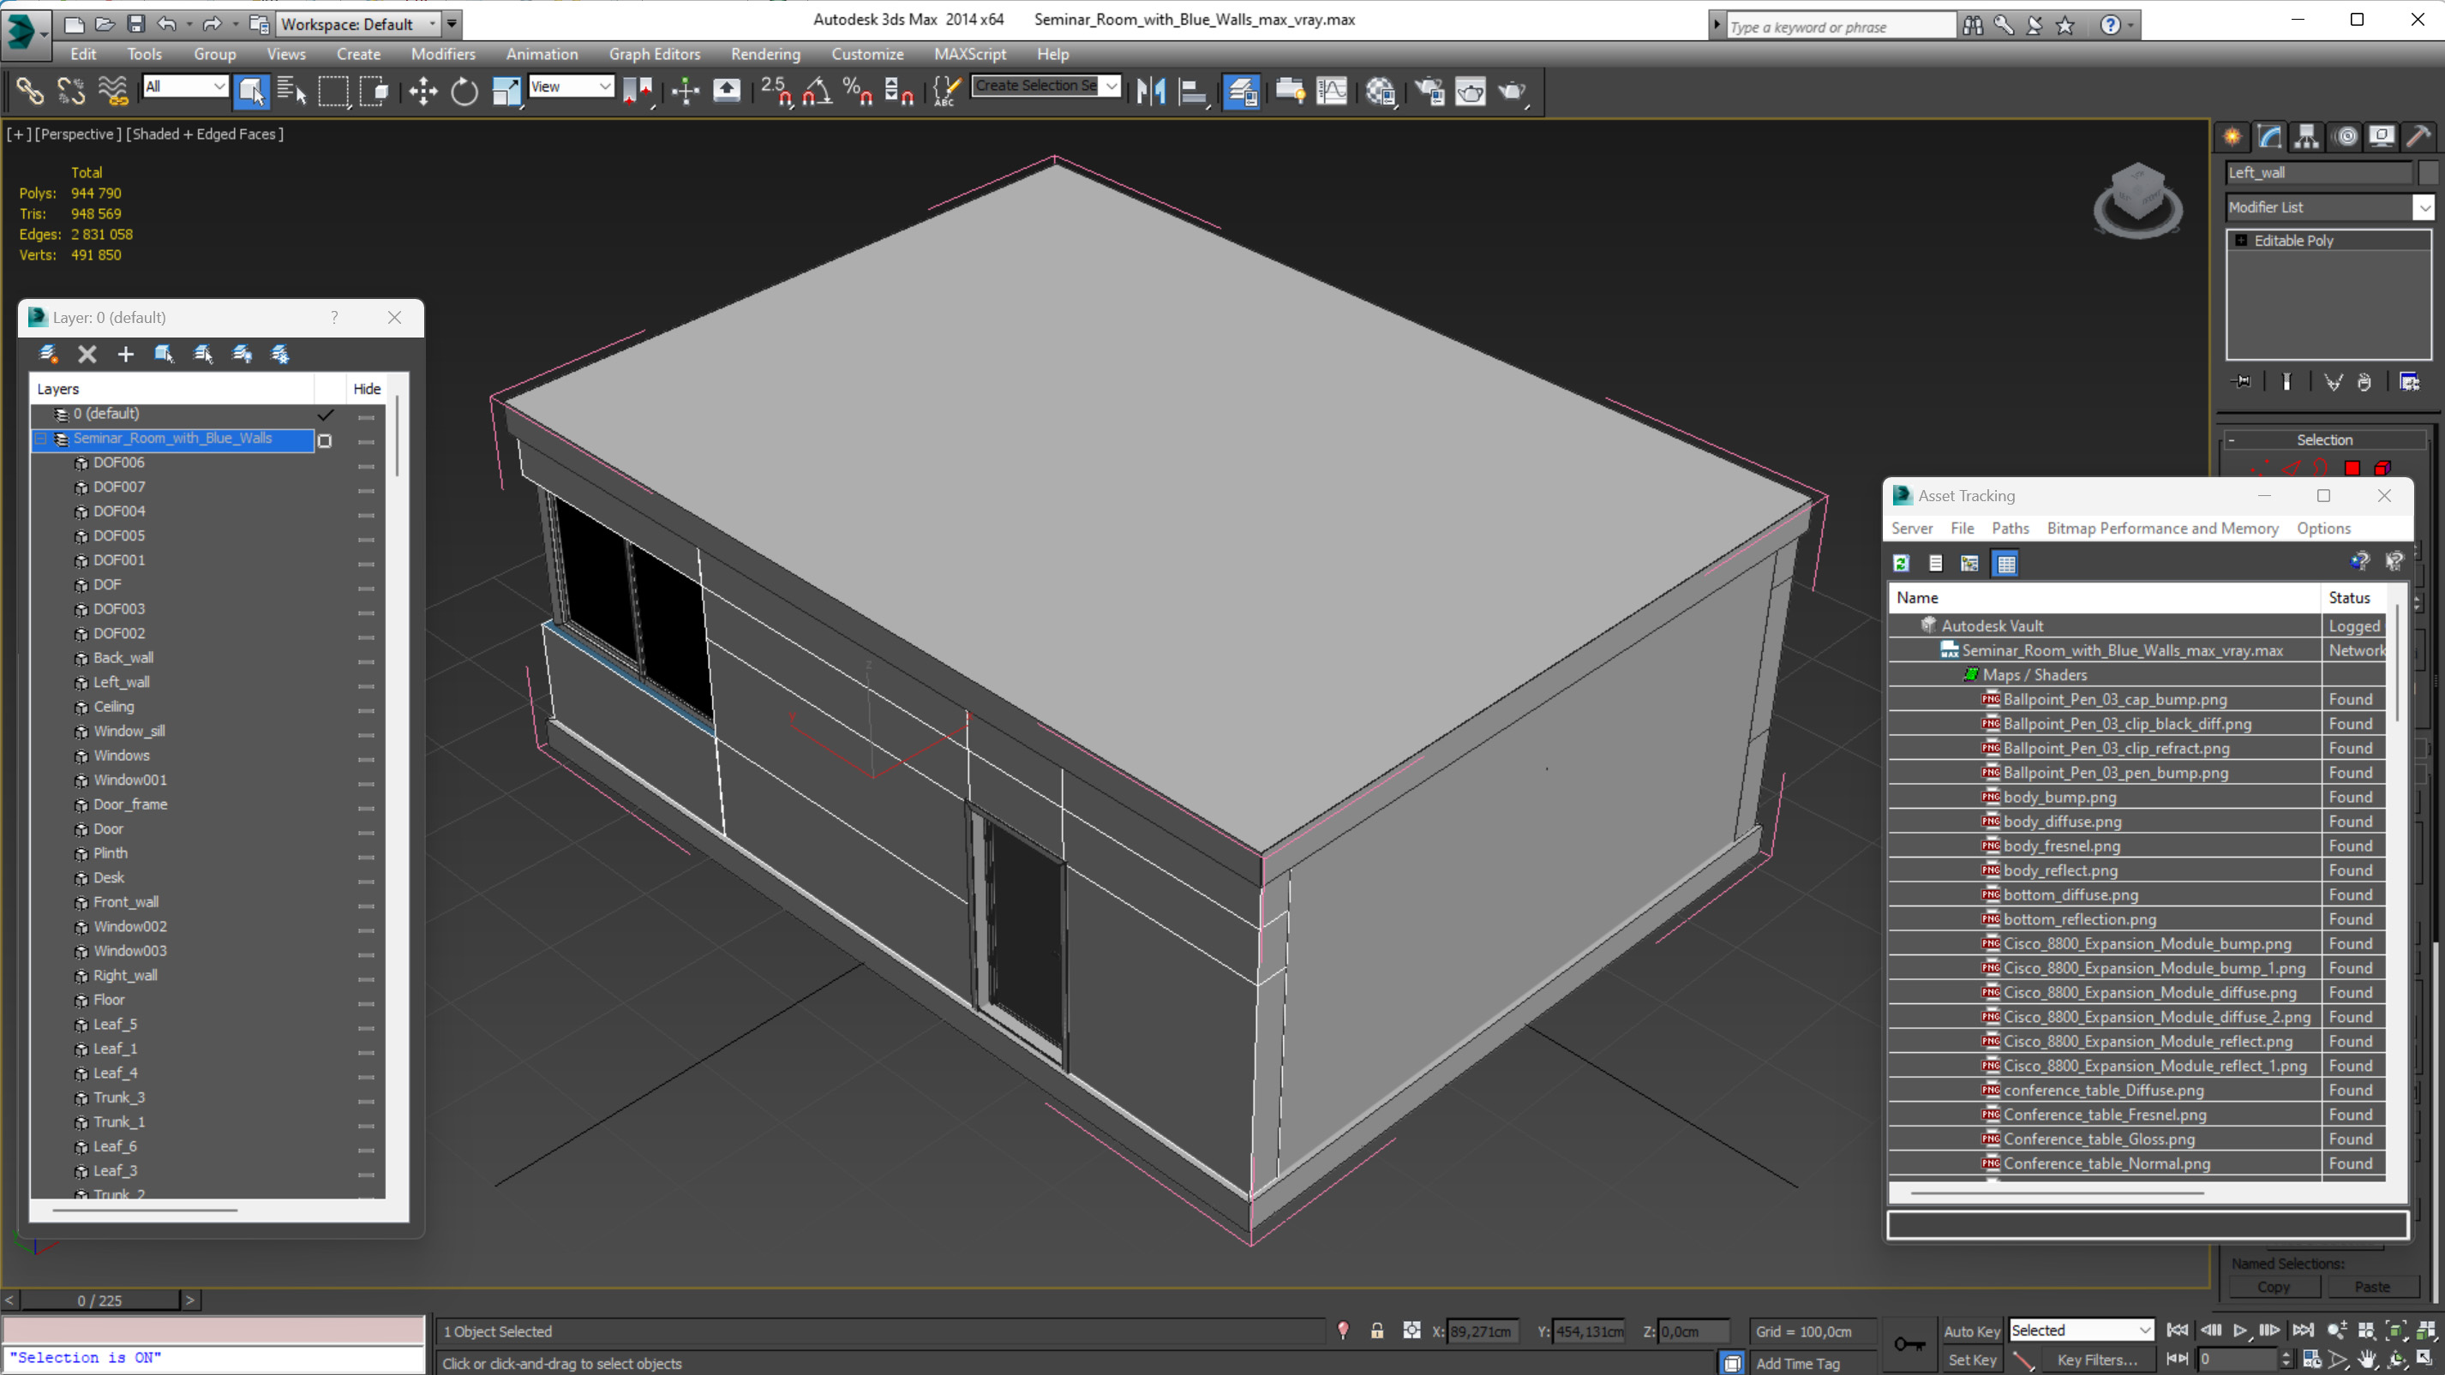Expand the Editable Poly modifier stack entry
The height and width of the screenshot is (1375, 2445).
tap(2241, 240)
